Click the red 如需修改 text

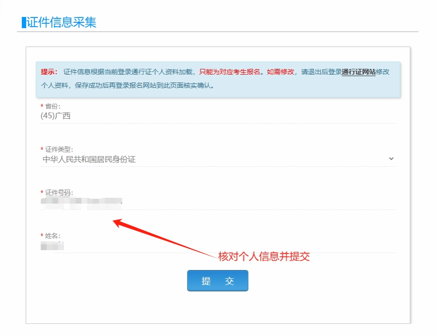click(x=280, y=72)
